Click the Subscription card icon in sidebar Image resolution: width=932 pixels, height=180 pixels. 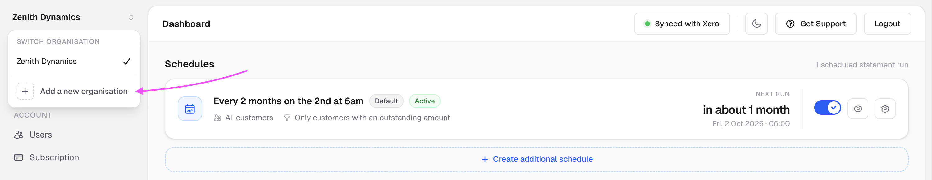(18, 157)
